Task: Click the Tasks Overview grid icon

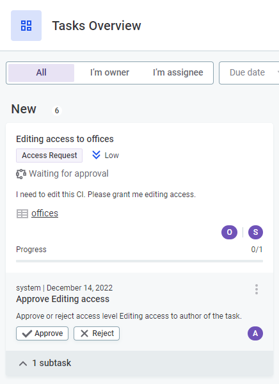Action: point(26,26)
